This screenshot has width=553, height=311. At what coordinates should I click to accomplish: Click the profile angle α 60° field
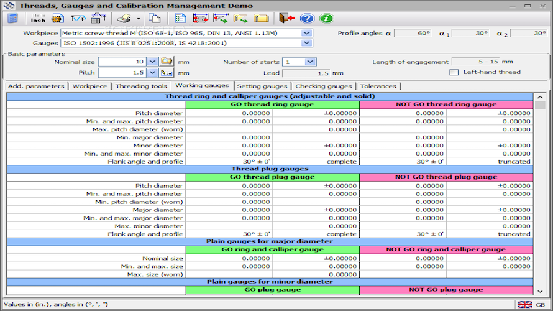point(413,33)
